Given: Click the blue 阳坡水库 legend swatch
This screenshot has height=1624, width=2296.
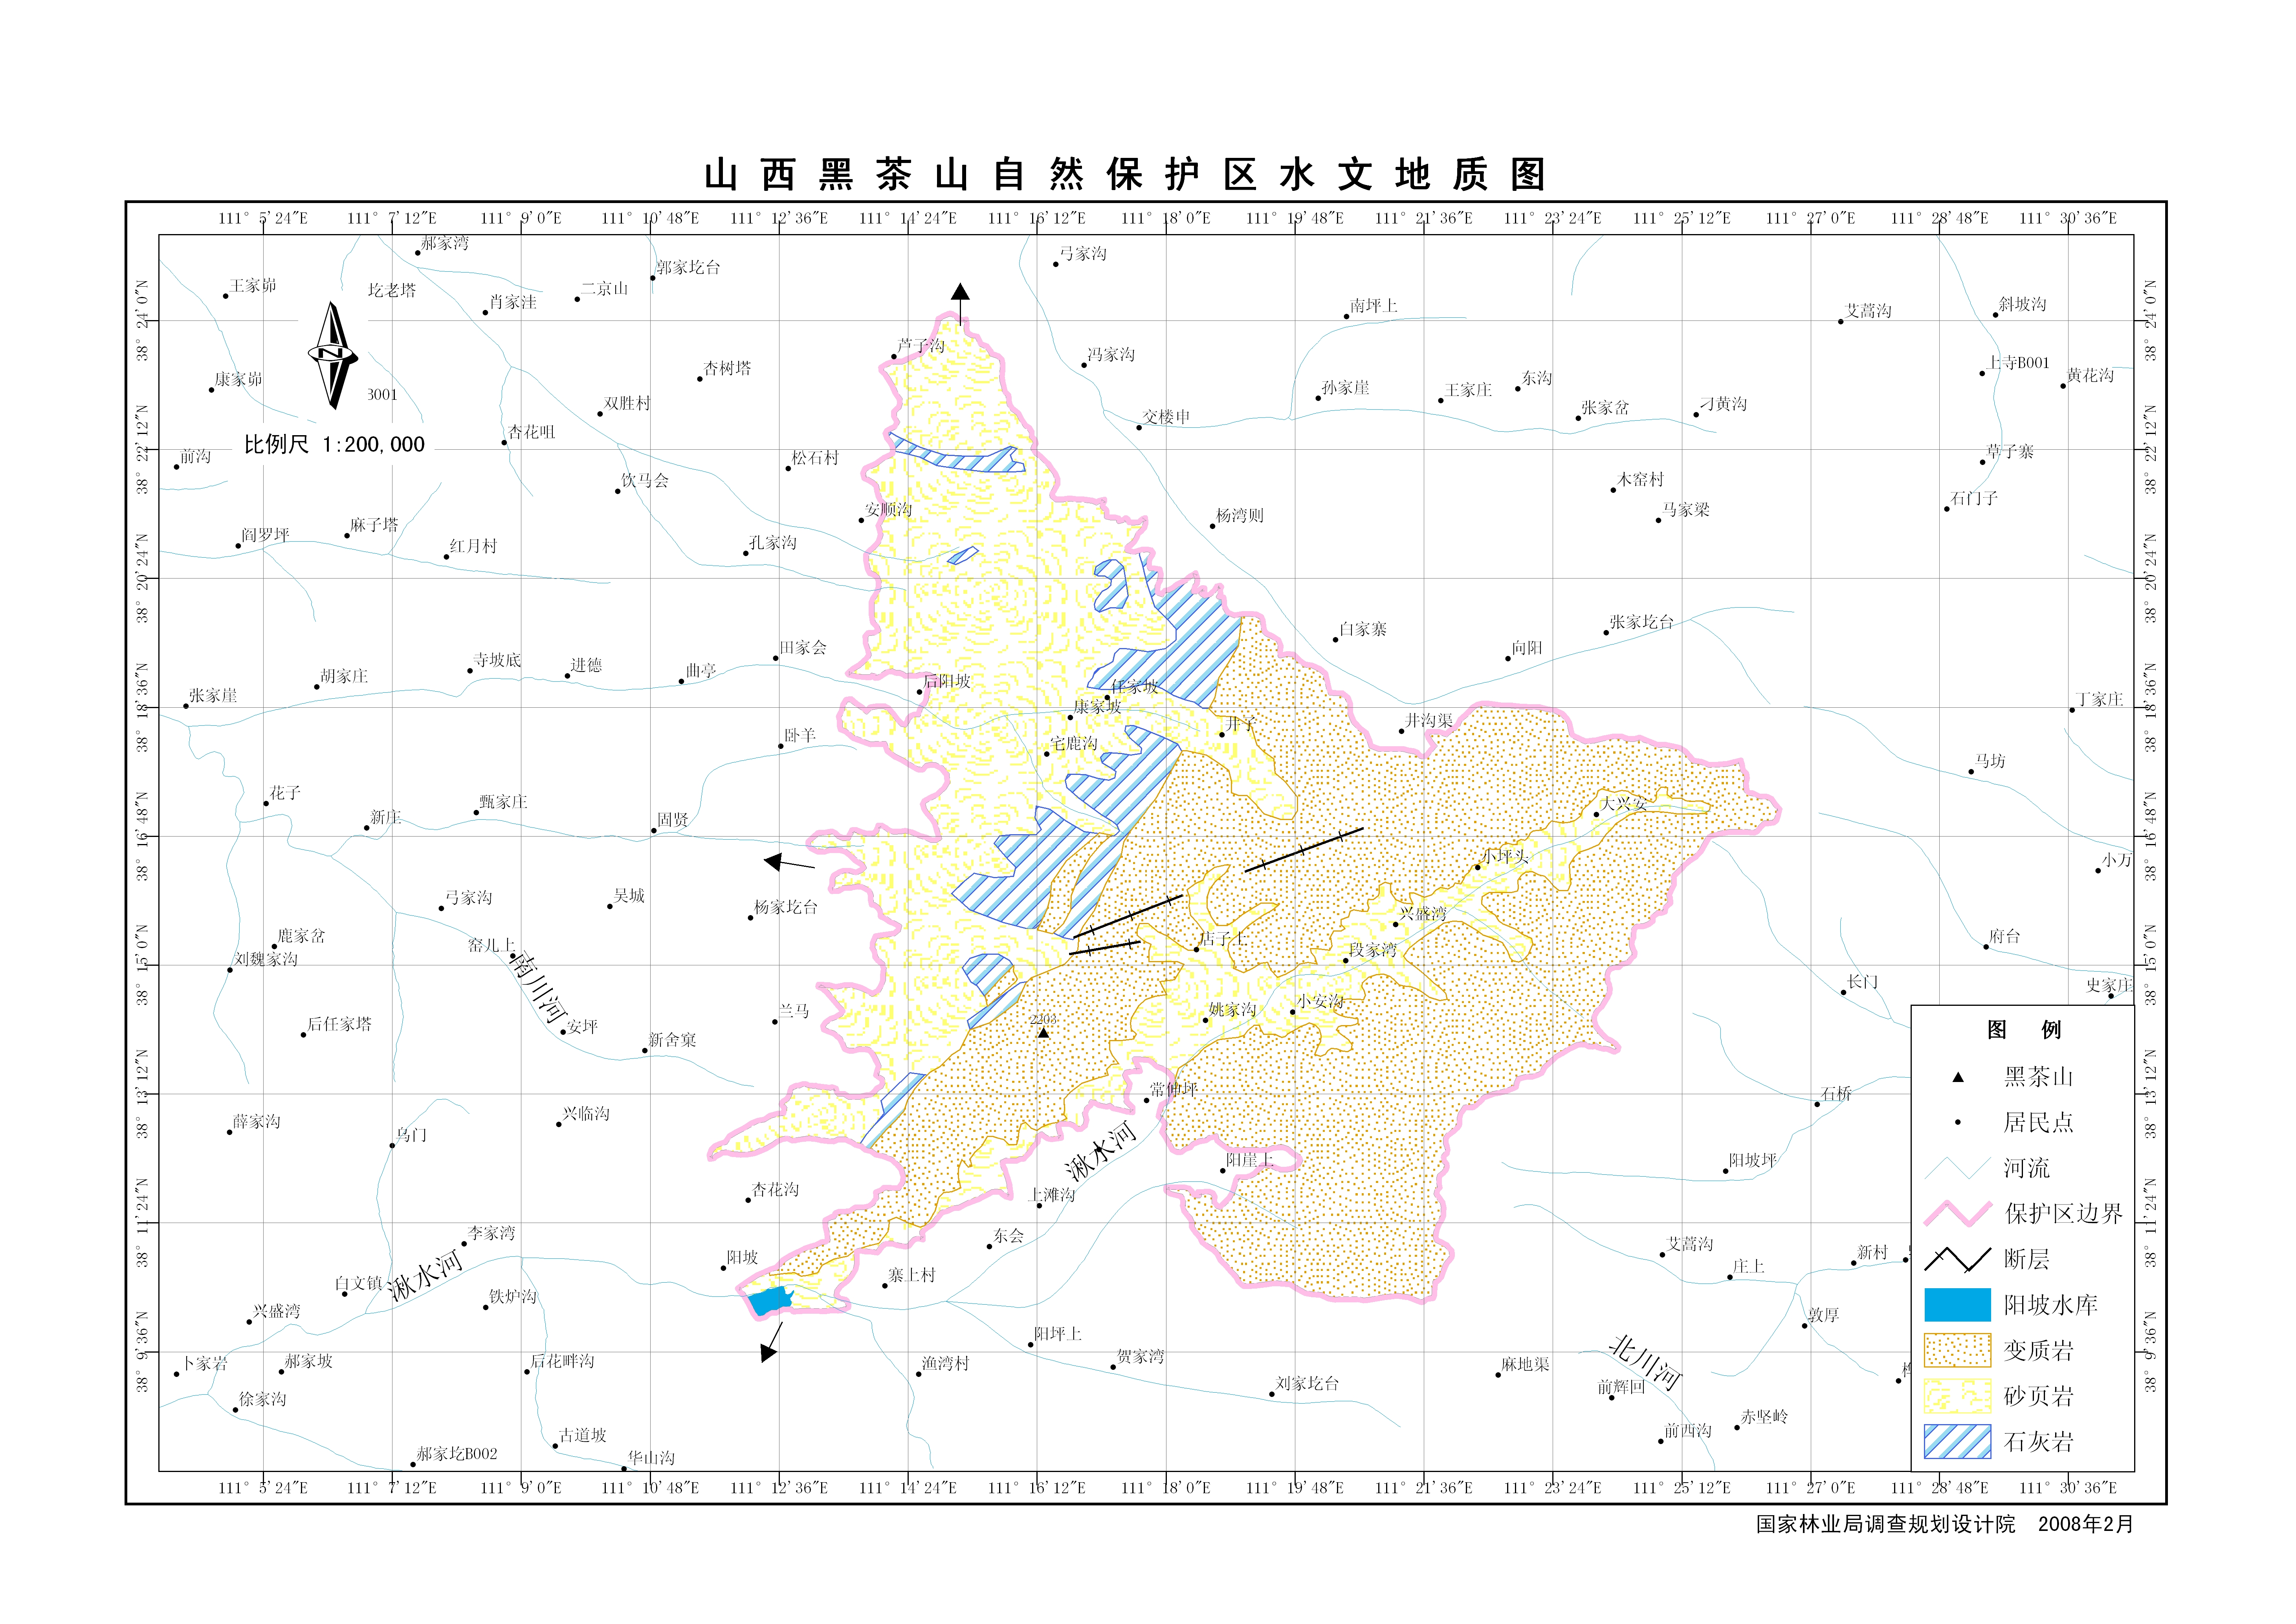Looking at the screenshot, I should pos(1957,1305).
